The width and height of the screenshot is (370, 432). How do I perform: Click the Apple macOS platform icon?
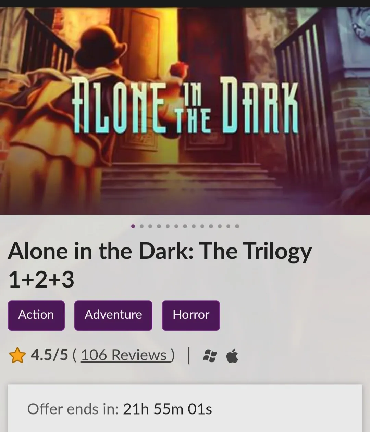(x=232, y=356)
